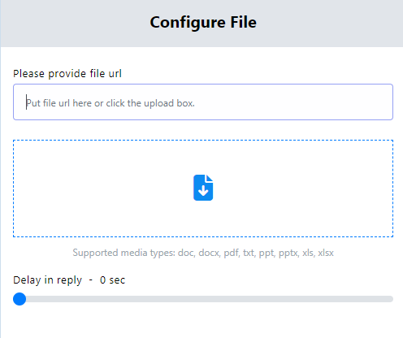This screenshot has height=338, width=403.
Task: Grab the Delay in reply slider handle
Action: pos(19,299)
